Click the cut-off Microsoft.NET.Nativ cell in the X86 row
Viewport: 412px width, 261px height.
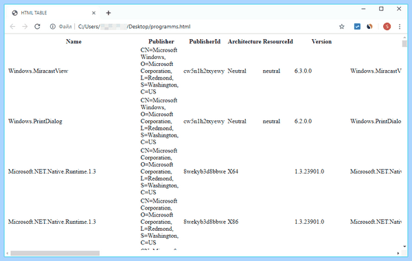(x=376, y=222)
